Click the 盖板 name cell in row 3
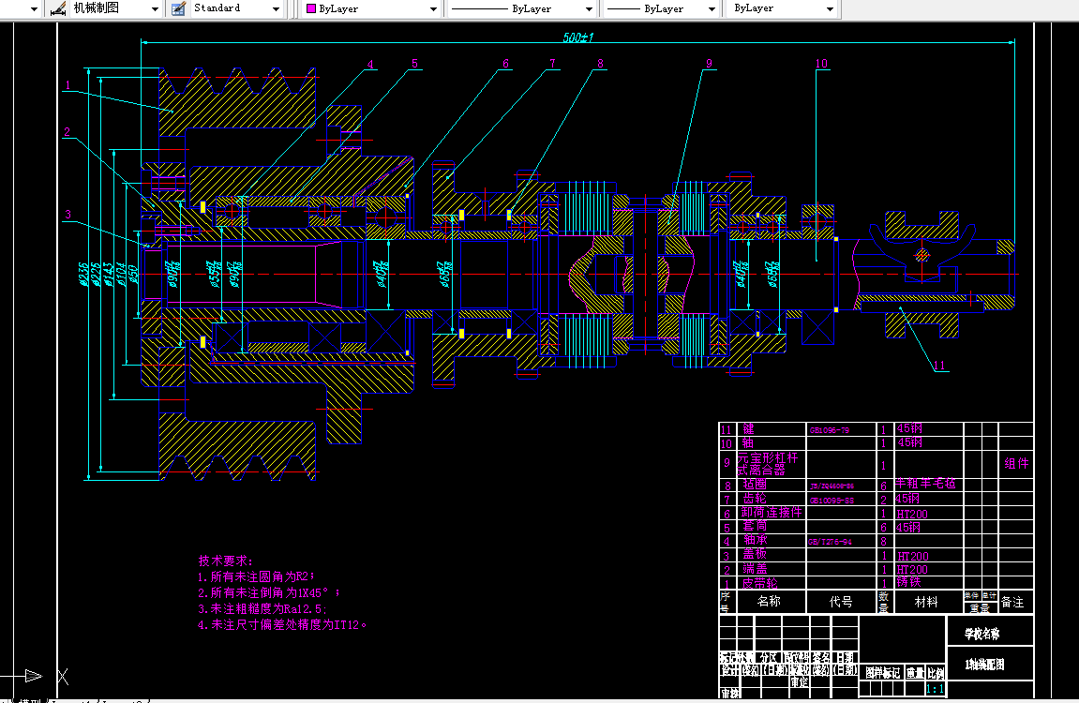 pyautogui.click(x=772, y=555)
